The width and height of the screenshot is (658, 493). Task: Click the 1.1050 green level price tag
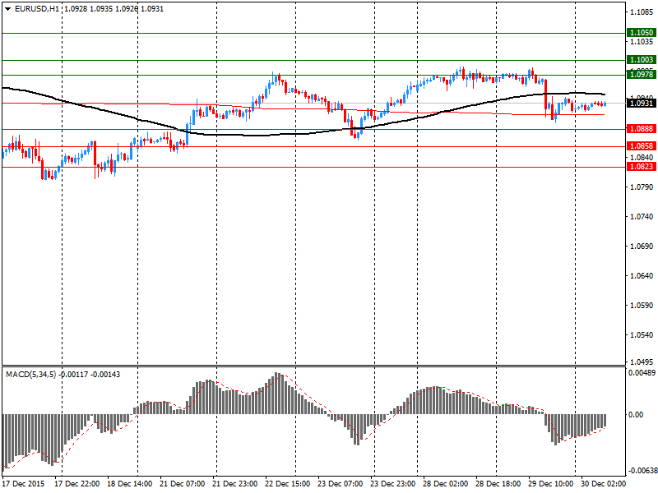641,33
